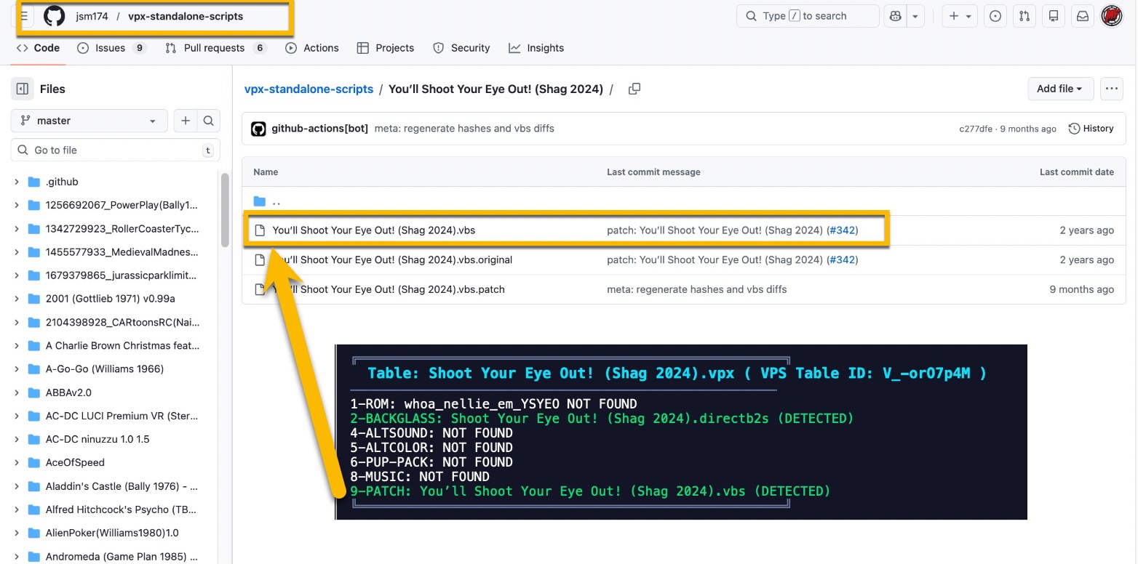This screenshot has width=1138, height=564.
Task: Add a file using sidebar plus icon
Action: coord(186,121)
